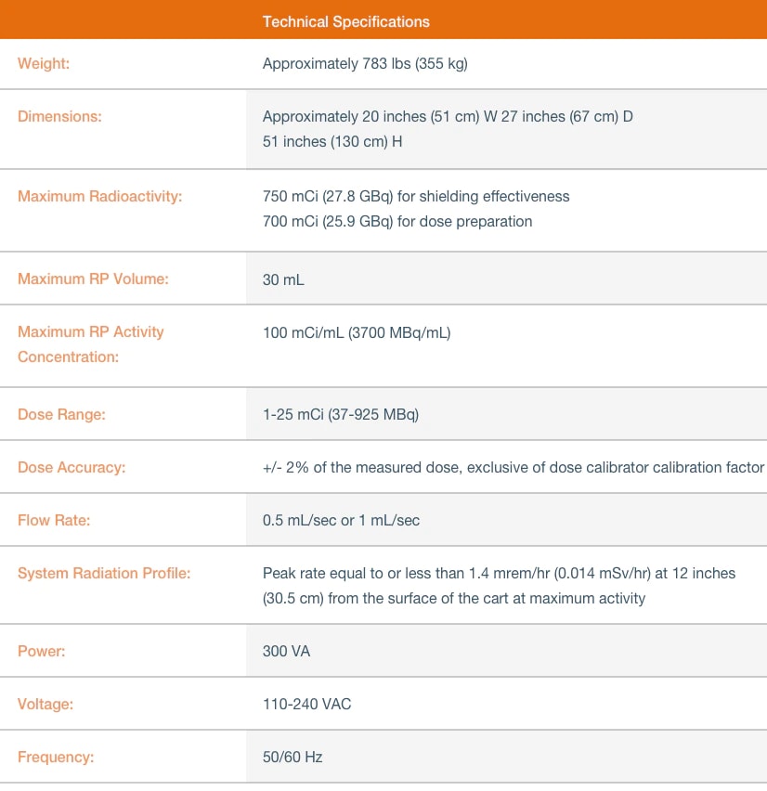This screenshot has height=791, width=767.
Task: Click the 0.5 mL/sec flow rate value
Action: 341,521
